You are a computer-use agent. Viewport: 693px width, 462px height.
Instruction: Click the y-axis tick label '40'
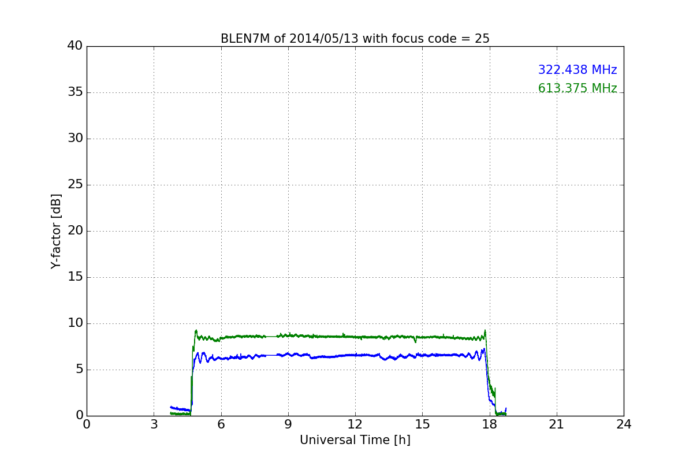(75, 46)
